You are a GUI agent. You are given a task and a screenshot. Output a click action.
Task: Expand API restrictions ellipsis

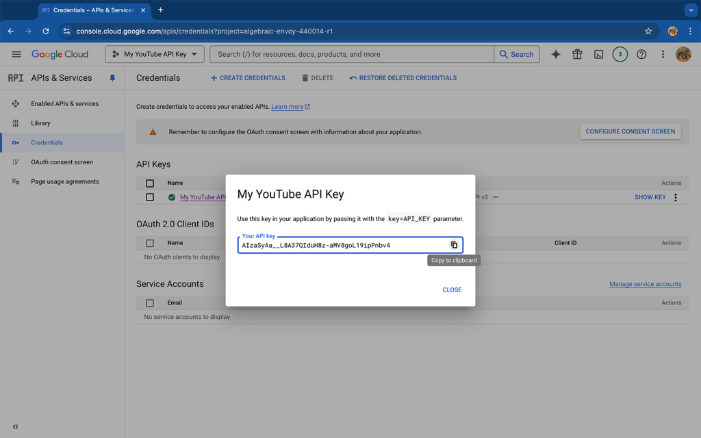point(496,197)
